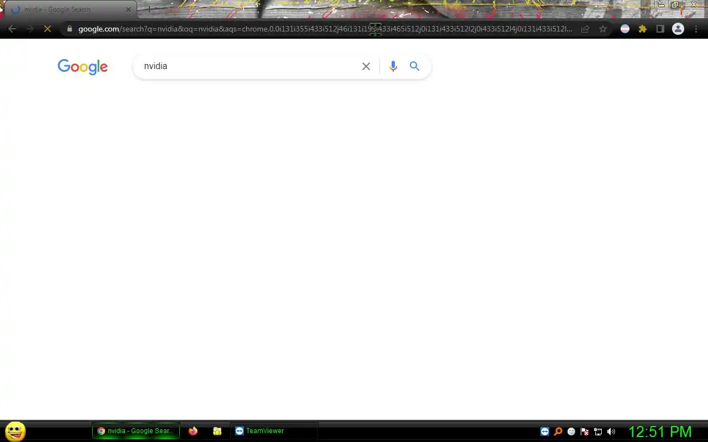Go to the Google home logo
Screen dimensions: 708x442
[83, 67]
